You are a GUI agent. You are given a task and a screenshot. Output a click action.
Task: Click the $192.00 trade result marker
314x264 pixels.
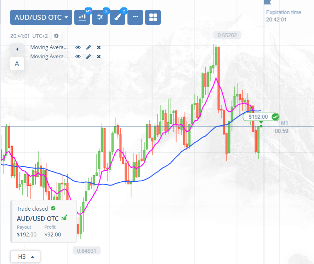[x=261, y=117]
